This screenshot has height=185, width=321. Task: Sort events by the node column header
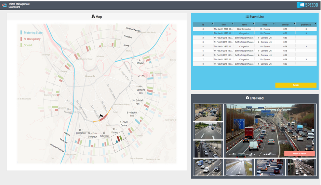264,25
